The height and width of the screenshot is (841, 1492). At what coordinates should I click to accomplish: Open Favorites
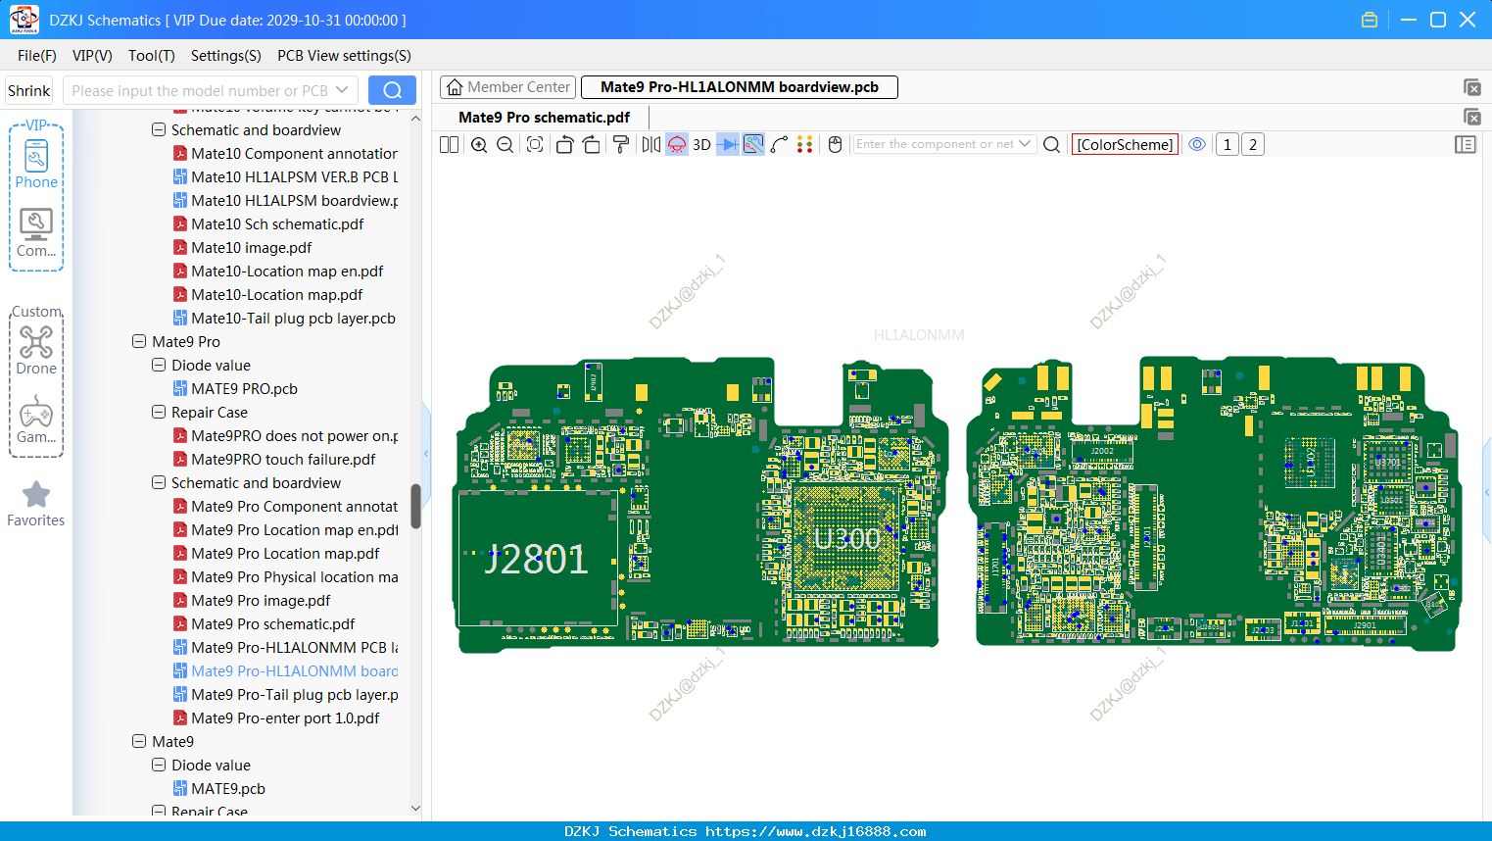(x=36, y=504)
